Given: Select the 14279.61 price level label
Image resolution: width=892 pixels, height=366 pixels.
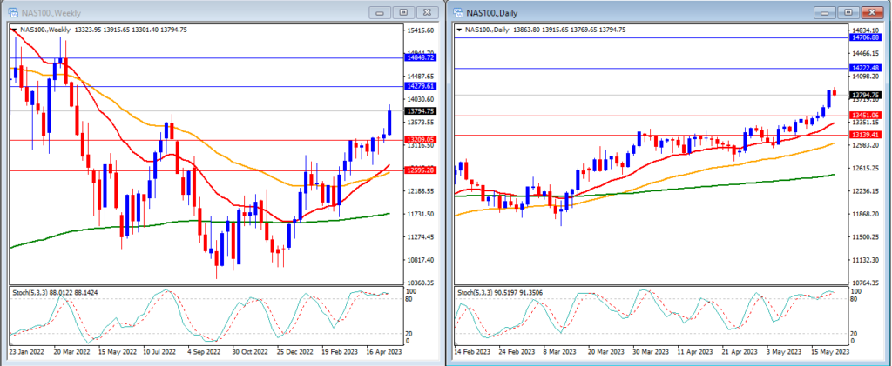Looking at the screenshot, I should [421, 86].
